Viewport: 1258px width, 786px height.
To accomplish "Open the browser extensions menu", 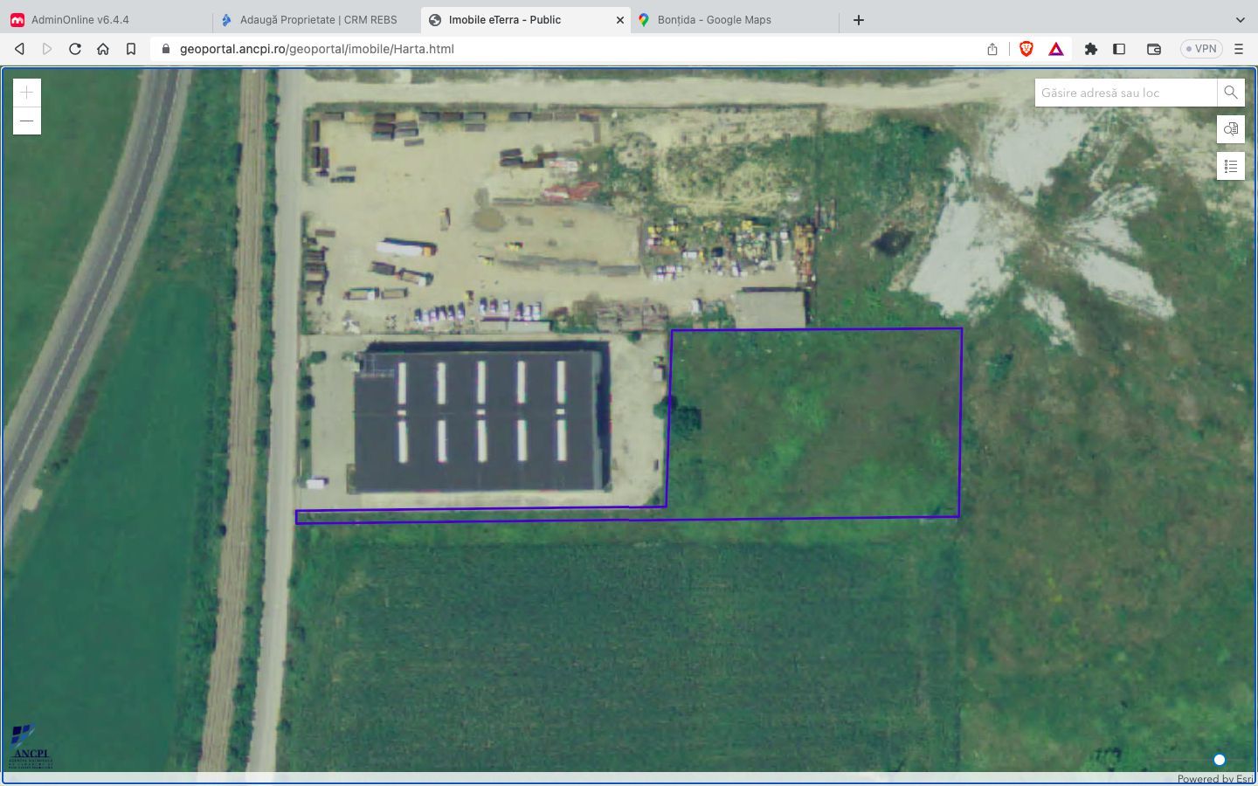I will [1090, 49].
